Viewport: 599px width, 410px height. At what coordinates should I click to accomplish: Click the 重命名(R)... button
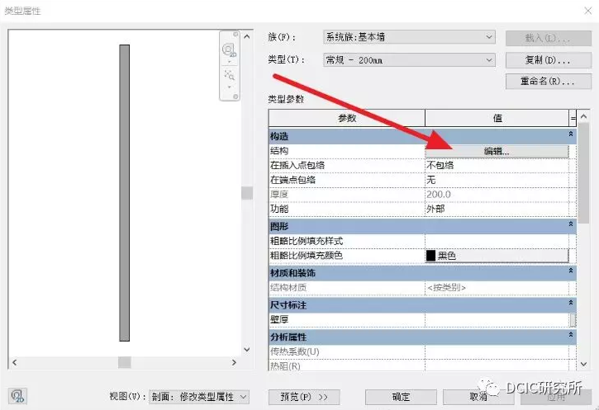click(x=549, y=81)
